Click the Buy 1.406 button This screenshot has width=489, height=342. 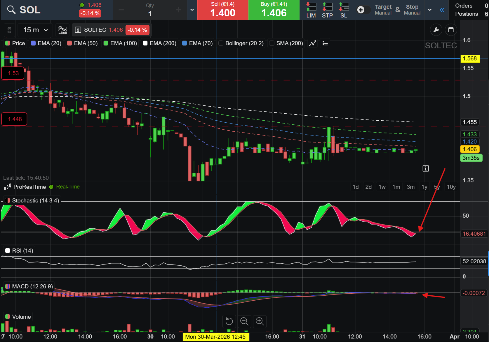coord(274,10)
